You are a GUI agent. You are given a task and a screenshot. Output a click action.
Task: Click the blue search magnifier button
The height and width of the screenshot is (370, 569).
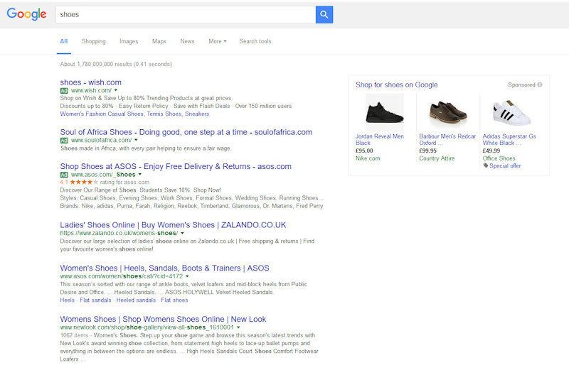tap(324, 14)
